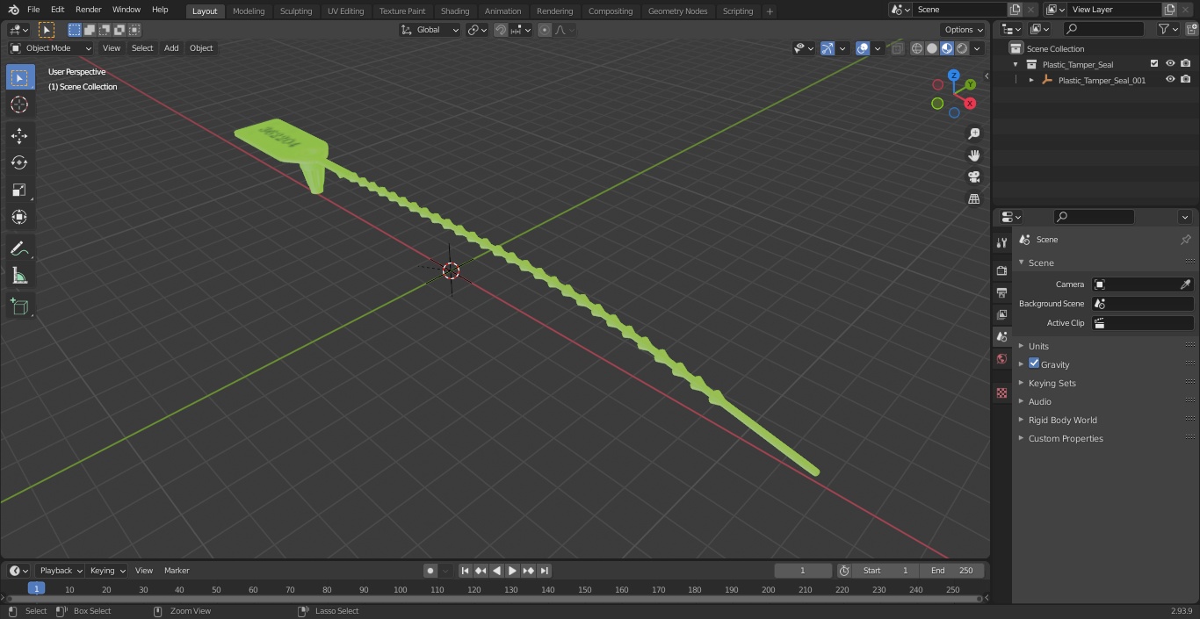The image size is (1200, 619).
Task: Open the Texture properties tab
Action: point(1001,393)
